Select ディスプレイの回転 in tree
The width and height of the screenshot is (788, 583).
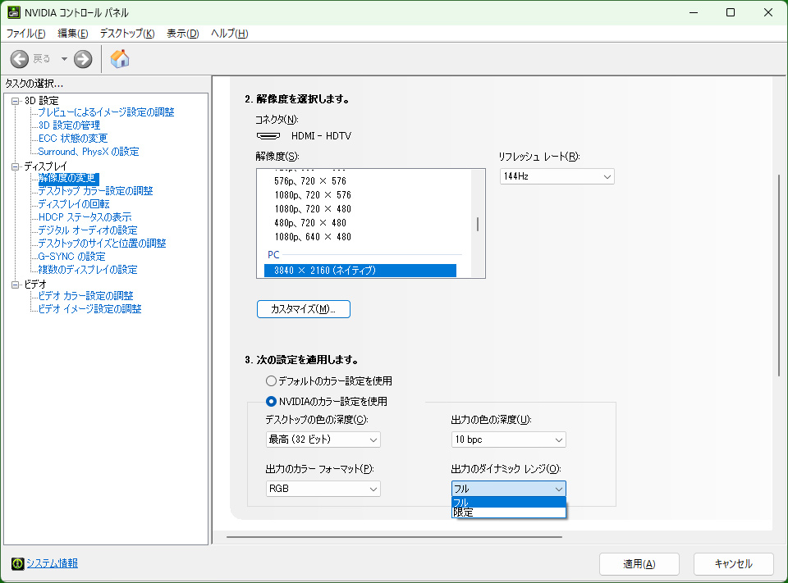point(74,204)
